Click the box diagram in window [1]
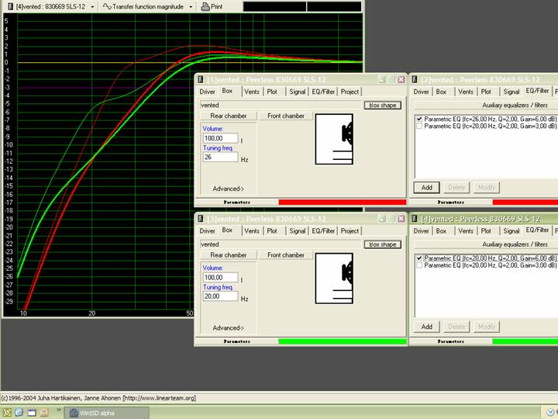This screenshot has height=419, width=558. point(334,139)
